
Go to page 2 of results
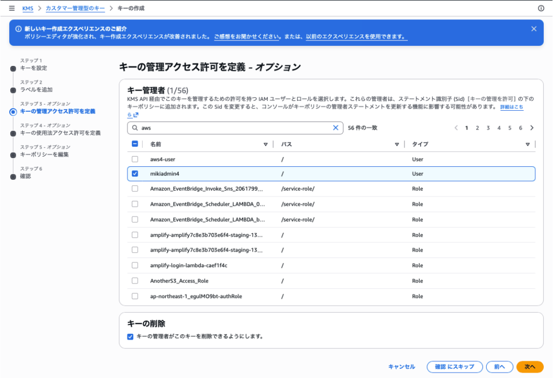477,128
